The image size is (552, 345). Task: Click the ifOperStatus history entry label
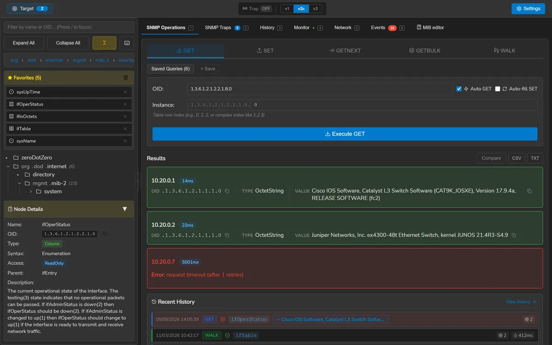pyautogui.click(x=249, y=319)
